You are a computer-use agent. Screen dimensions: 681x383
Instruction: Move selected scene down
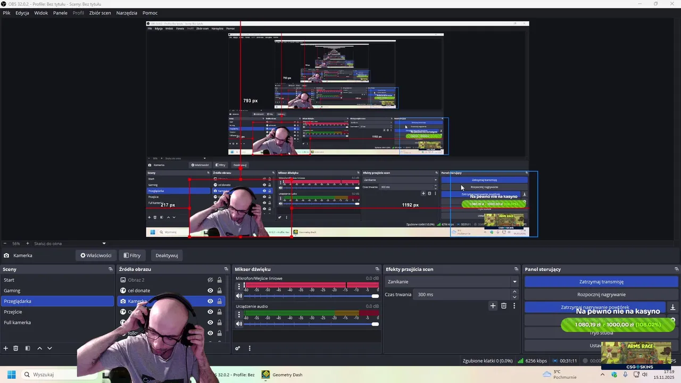[x=49, y=348]
